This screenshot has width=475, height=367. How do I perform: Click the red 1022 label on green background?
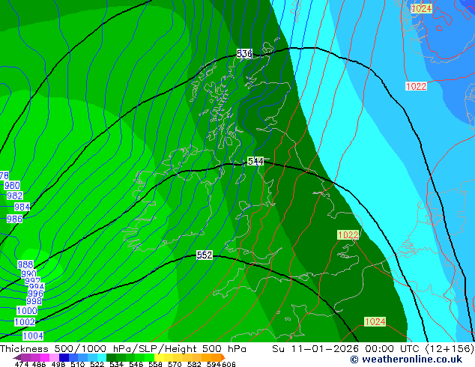click(348, 235)
